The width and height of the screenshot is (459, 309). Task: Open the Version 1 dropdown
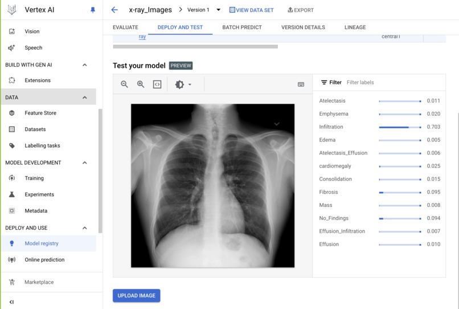(218, 10)
